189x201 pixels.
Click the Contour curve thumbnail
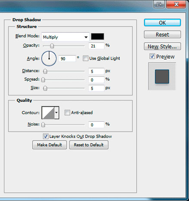pyautogui.click(x=48, y=113)
